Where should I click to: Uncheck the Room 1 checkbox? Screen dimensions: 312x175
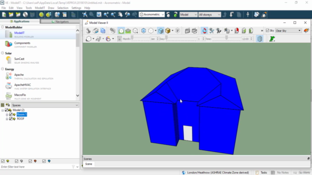click(x=11, y=114)
